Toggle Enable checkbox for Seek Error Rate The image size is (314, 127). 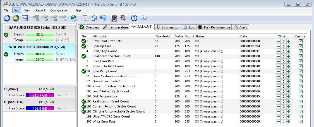(301, 61)
